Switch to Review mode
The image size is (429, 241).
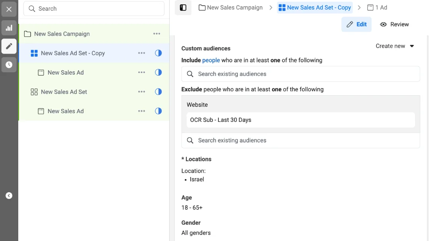pos(394,24)
